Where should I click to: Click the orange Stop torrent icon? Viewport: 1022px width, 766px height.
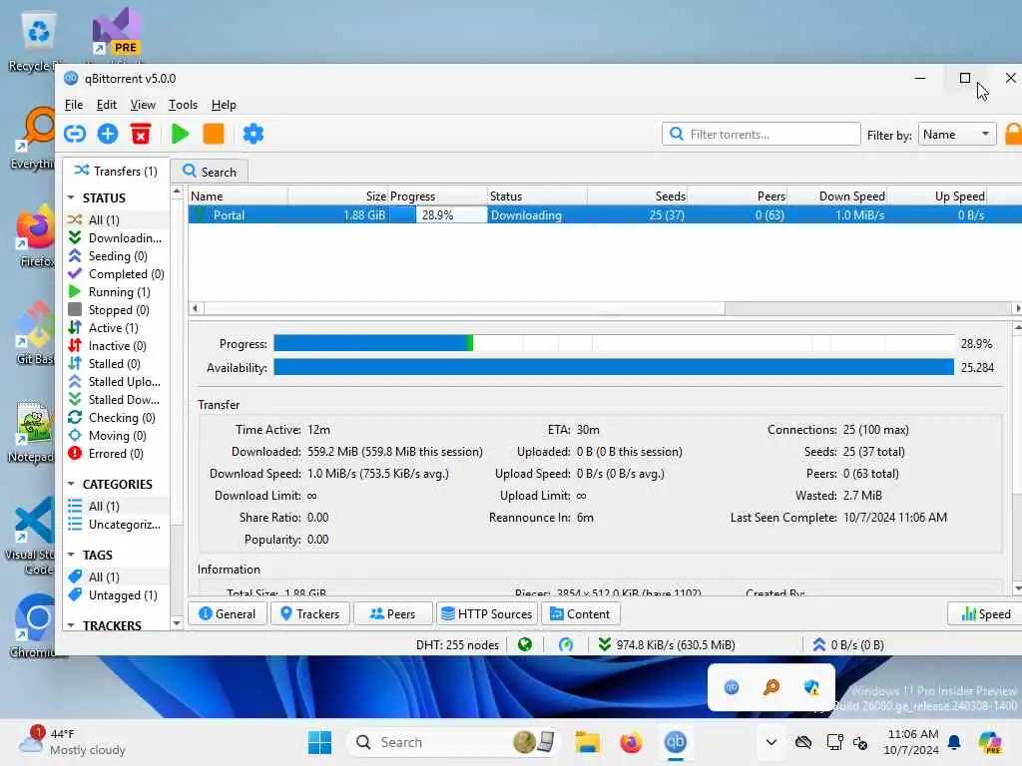(x=214, y=135)
